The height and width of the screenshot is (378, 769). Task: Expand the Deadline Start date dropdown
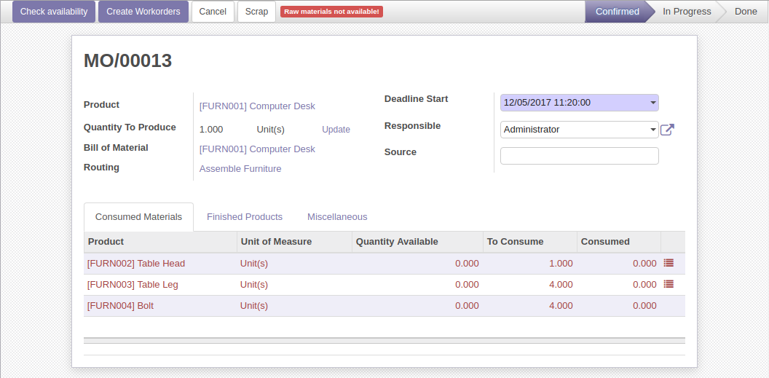click(x=652, y=103)
